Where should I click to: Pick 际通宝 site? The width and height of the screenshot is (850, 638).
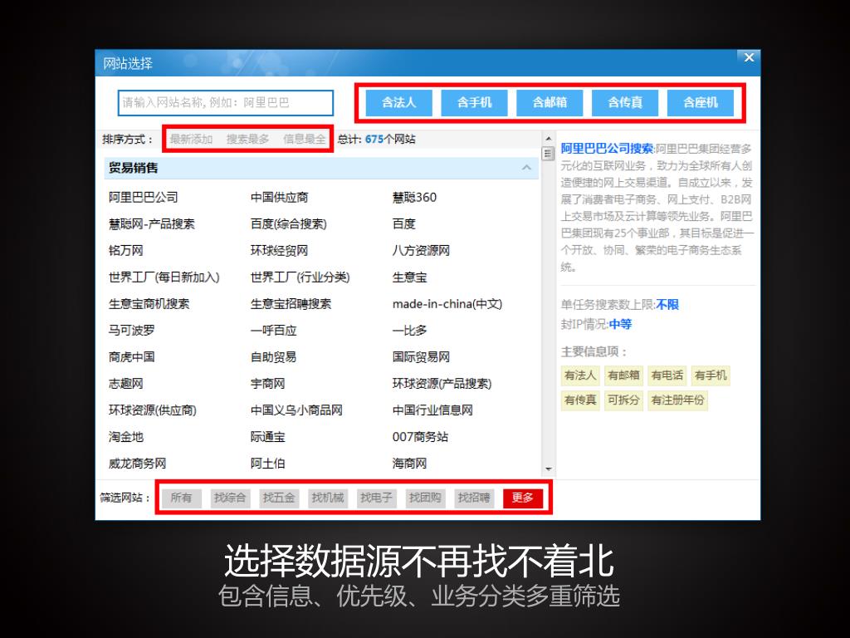pos(268,436)
